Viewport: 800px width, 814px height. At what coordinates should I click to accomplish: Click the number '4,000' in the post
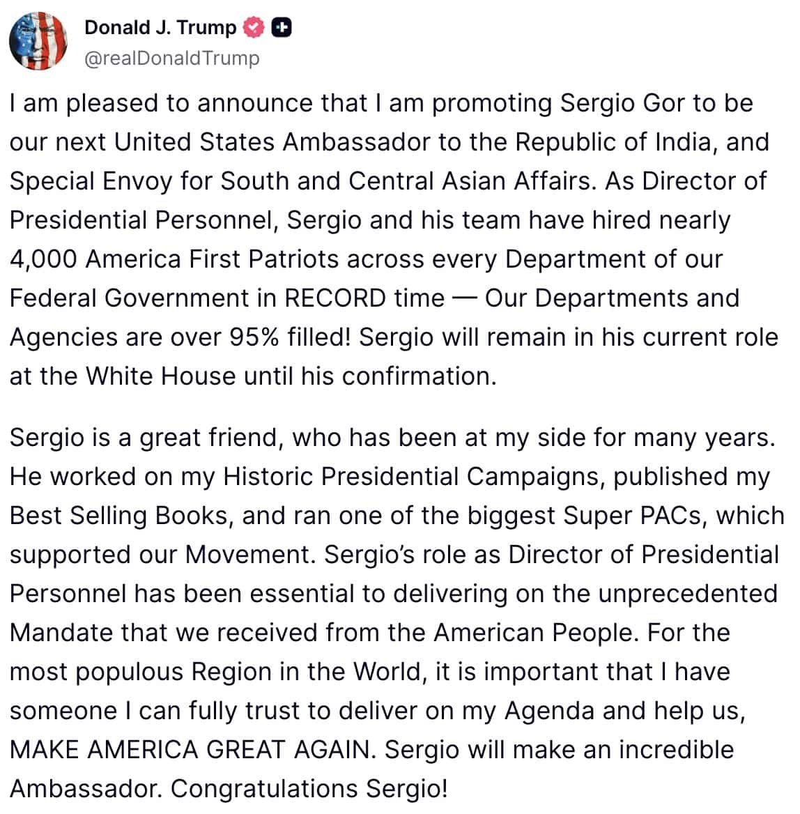[x=44, y=259]
